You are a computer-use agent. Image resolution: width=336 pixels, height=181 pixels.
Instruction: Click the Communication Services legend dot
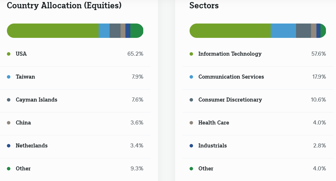191,77
